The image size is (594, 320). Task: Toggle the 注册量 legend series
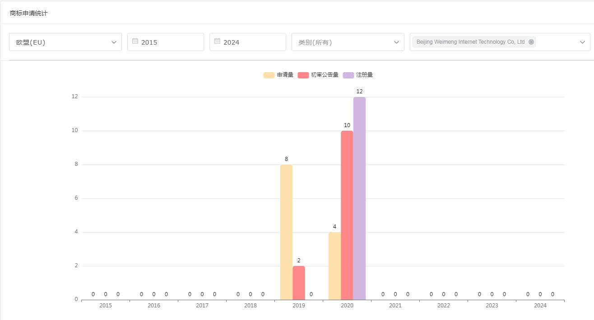pyautogui.click(x=364, y=75)
